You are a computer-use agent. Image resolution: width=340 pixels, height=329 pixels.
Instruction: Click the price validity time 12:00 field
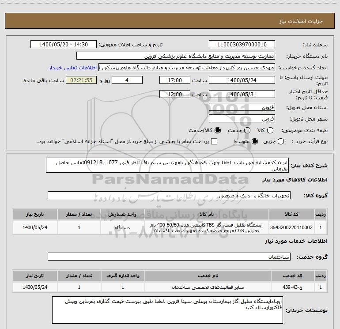pos(175,94)
